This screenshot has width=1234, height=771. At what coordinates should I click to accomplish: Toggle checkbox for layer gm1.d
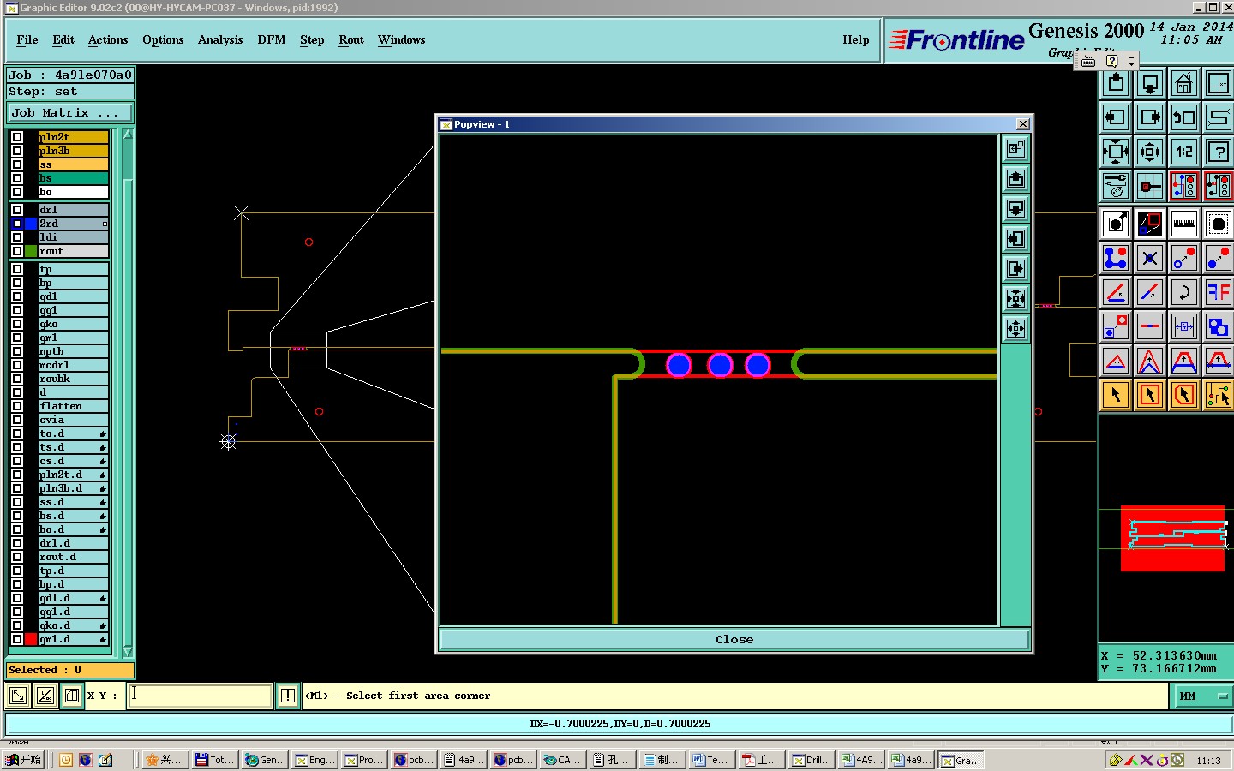[x=17, y=639]
